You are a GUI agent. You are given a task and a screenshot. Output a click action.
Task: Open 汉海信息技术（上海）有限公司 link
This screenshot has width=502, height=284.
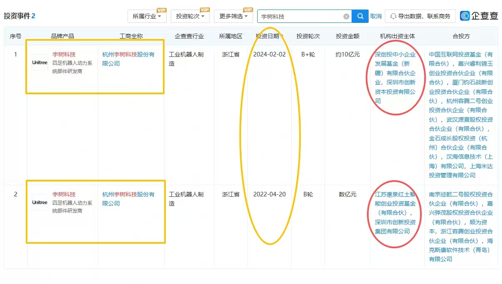coord(461,161)
